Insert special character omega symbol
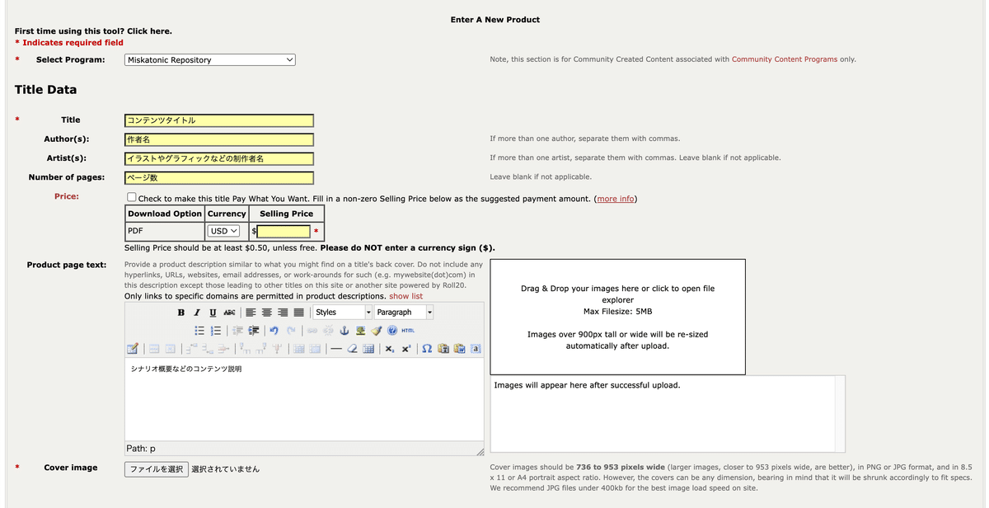Screen dimensions: 989x508 (x=427, y=349)
